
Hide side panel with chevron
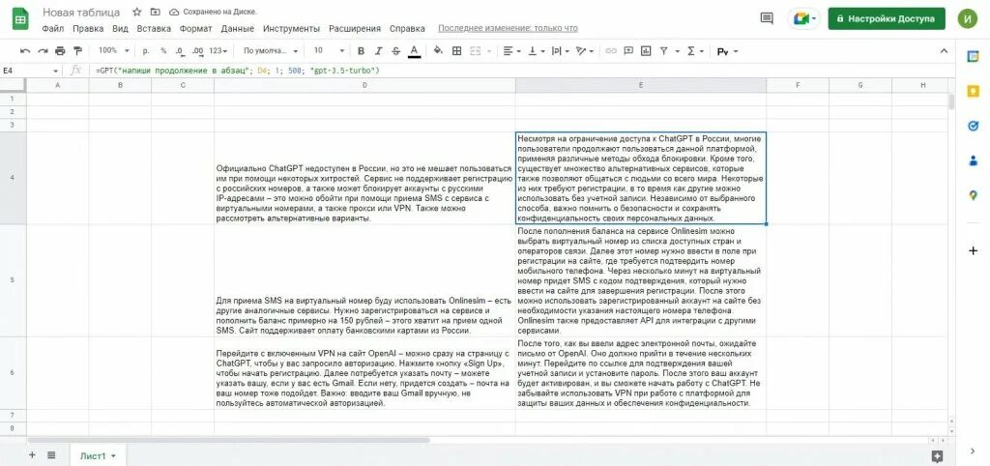pos(973,451)
